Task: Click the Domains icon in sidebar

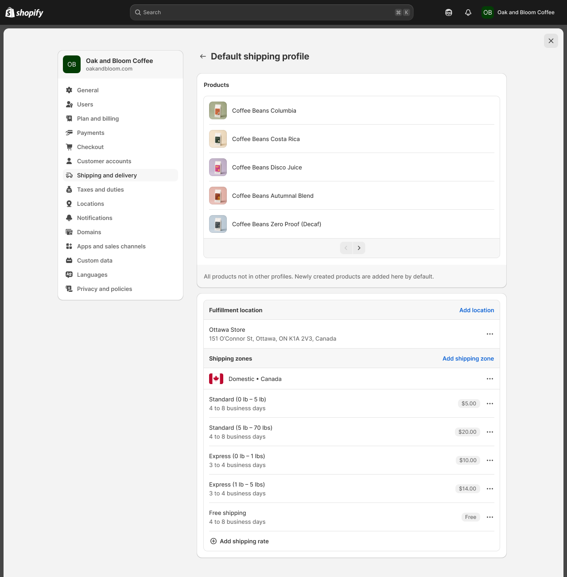Action: (x=69, y=232)
